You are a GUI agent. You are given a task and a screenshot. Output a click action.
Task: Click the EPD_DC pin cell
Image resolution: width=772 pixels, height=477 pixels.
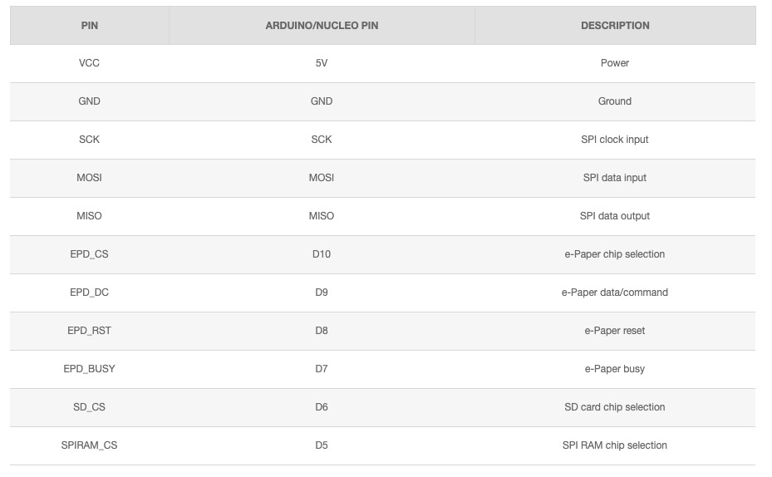click(90, 293)
